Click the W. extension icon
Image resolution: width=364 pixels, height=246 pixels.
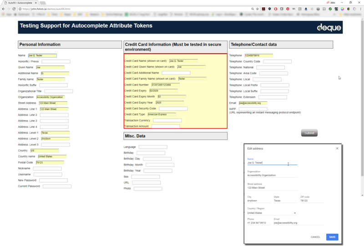[293, 9]
